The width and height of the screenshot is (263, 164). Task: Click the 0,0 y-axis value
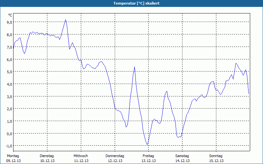coord(9,134)
